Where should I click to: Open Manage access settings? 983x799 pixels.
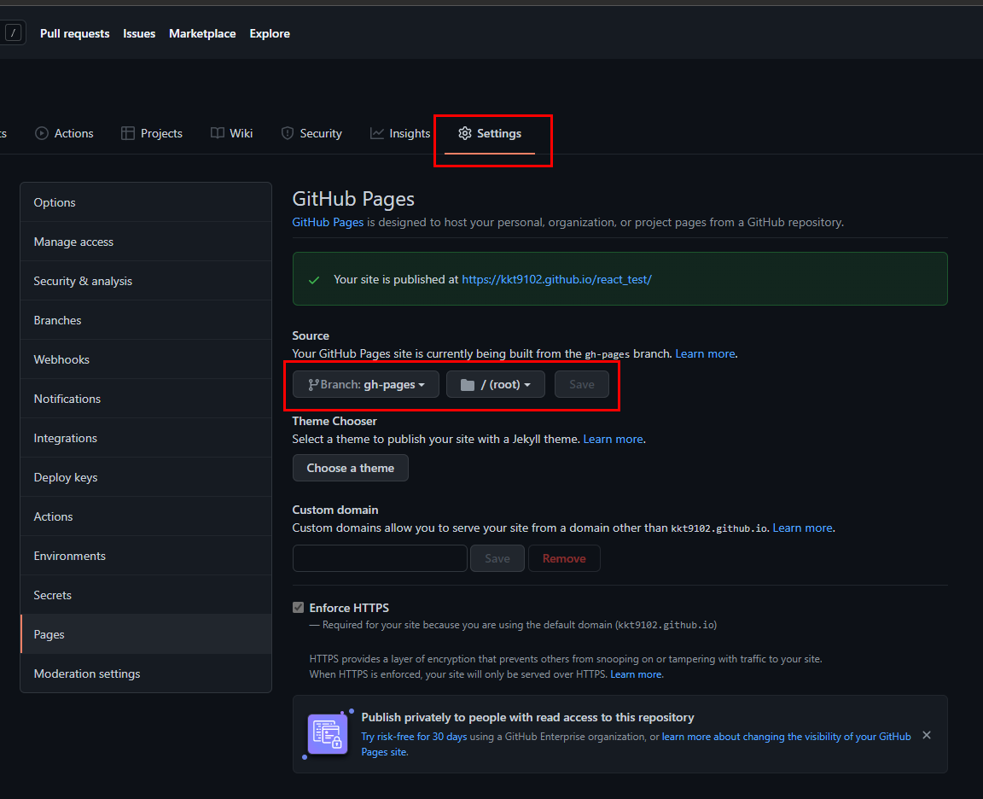tap(146, 242)
